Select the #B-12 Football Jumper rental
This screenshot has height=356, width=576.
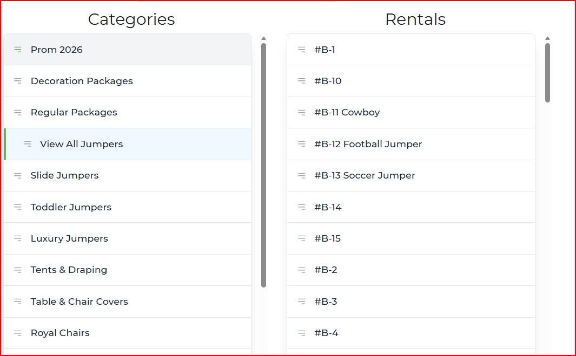click(368, 144)
